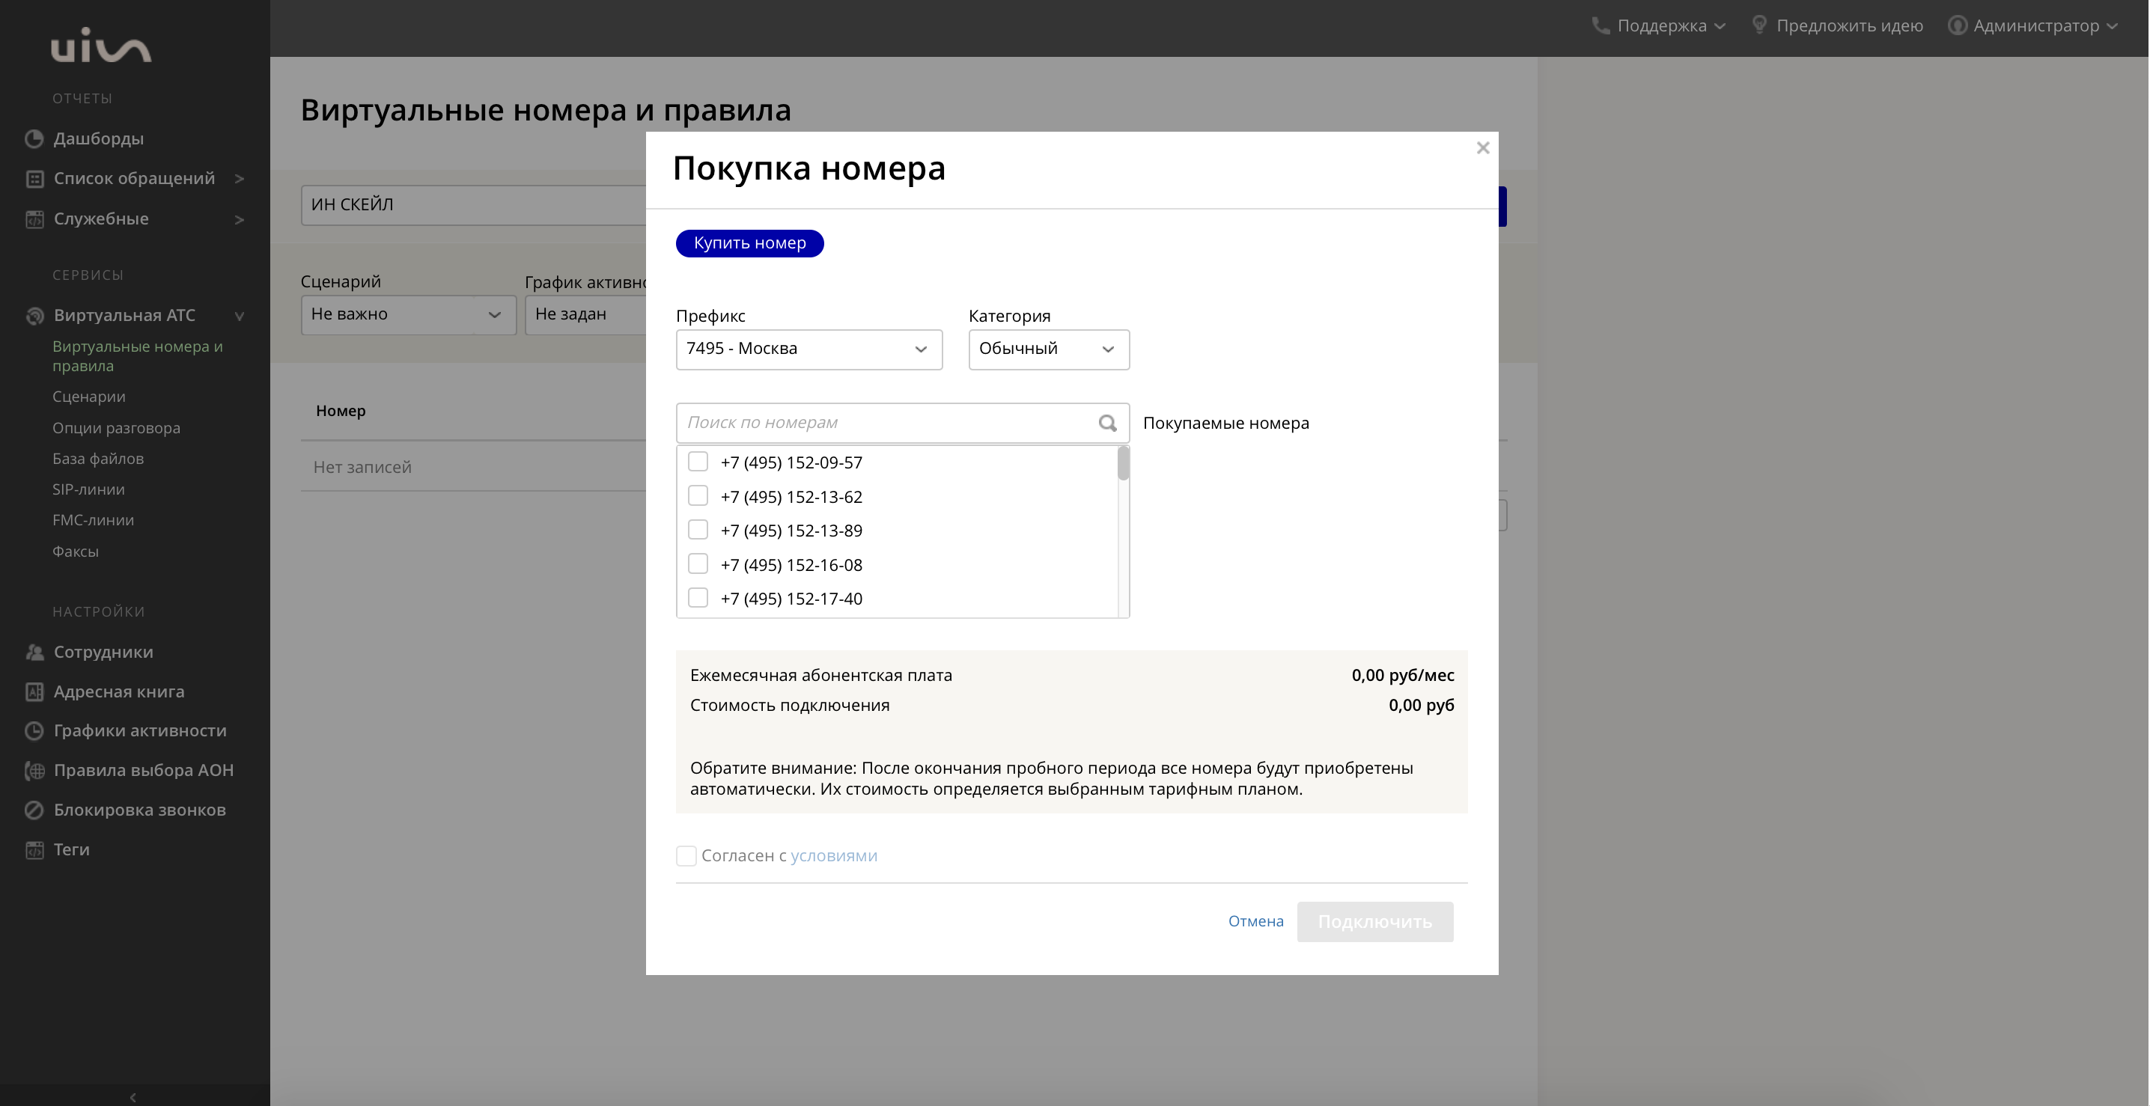The image size is (2150, 1106).
Task: Click the lightbulb idea icon in header
Action: 1758,25
